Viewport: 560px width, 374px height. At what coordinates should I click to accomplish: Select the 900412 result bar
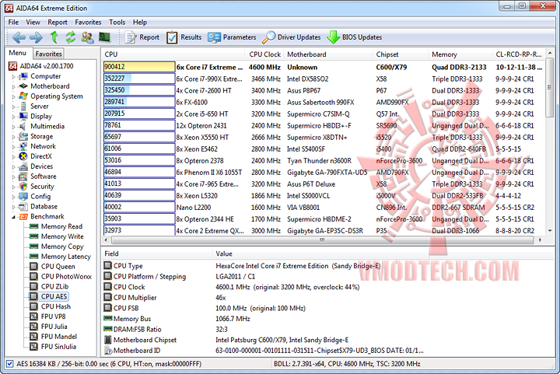[x=139, y=67]
